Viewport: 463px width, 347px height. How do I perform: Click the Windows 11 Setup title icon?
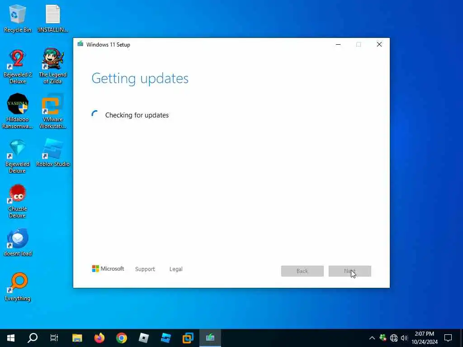coord(80,44)
